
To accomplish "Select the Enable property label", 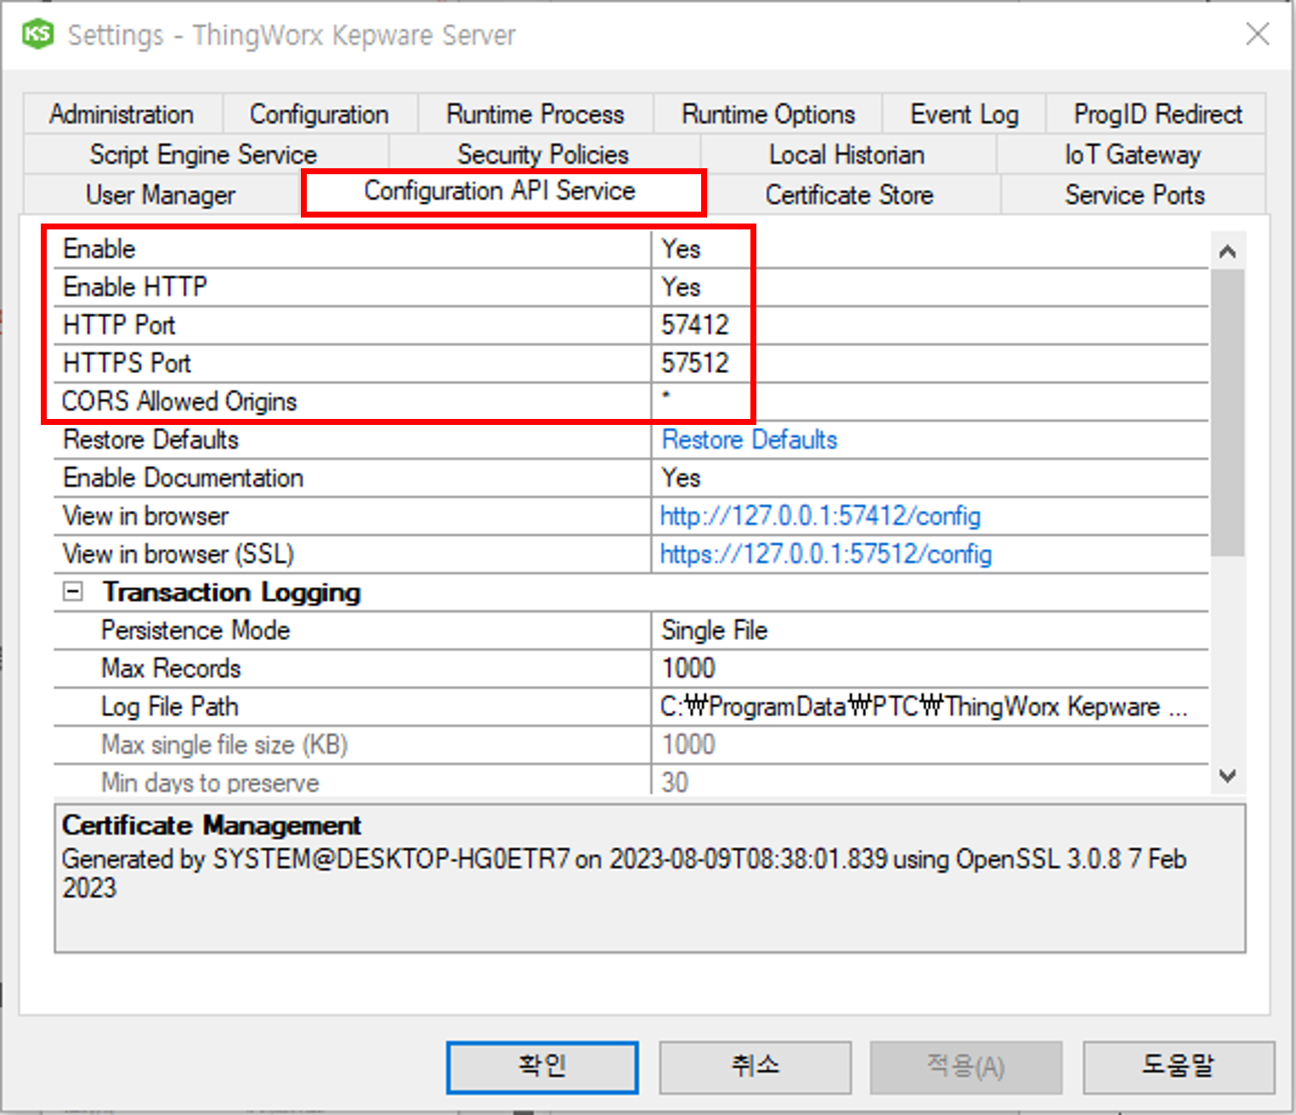I will (99, 249).
